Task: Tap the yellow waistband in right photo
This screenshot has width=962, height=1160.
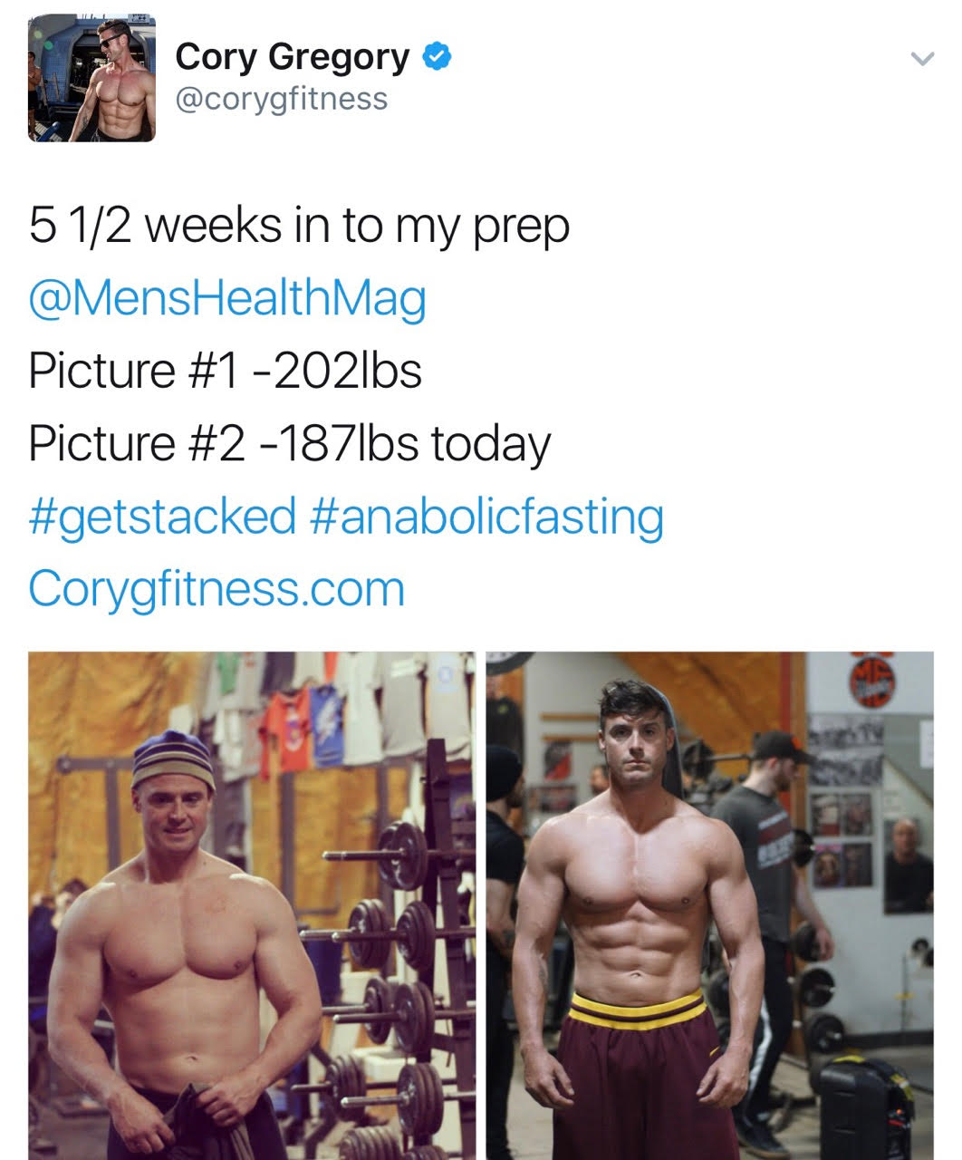Action: 637,1010
